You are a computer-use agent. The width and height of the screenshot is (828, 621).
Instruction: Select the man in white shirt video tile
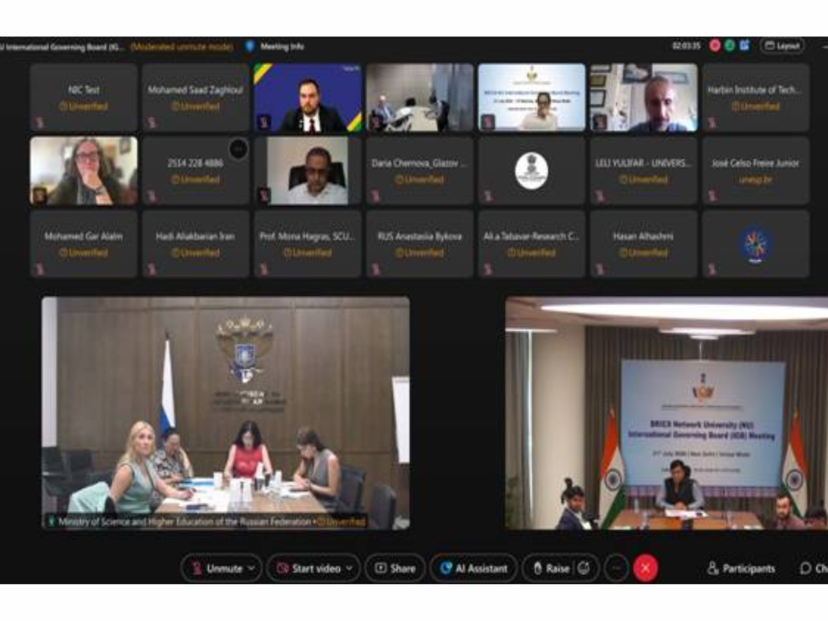[308, 171]
